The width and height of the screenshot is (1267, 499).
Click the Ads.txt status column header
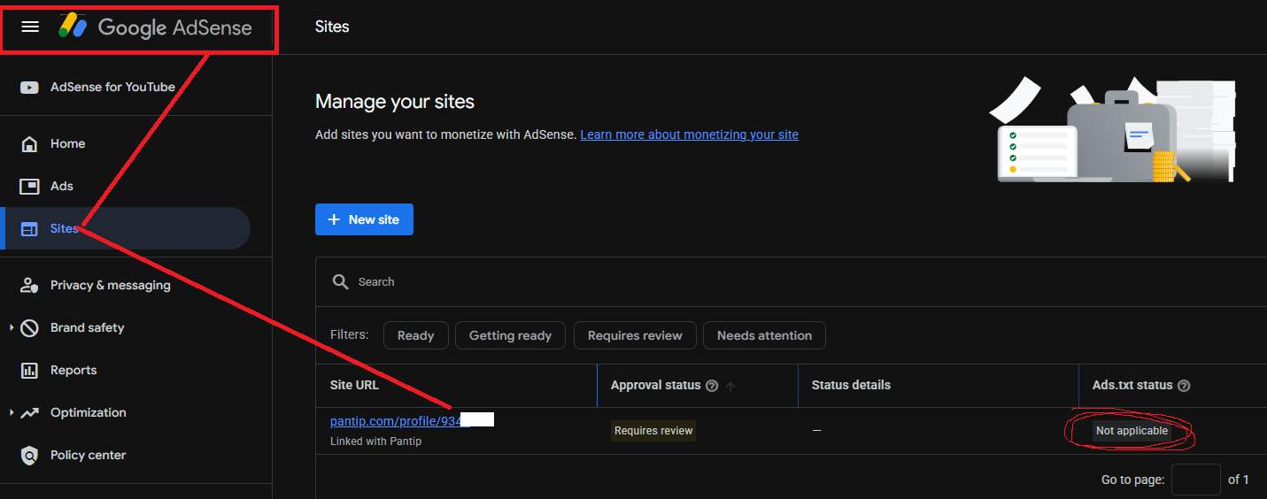pyautogui.click(x=1132, y=385)
